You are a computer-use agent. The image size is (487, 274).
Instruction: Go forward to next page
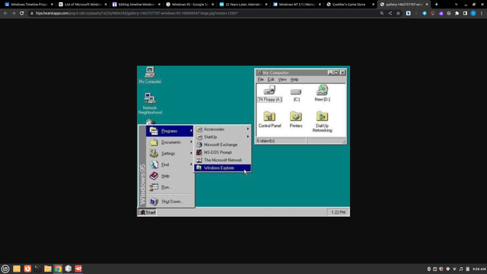click(14, 14)
